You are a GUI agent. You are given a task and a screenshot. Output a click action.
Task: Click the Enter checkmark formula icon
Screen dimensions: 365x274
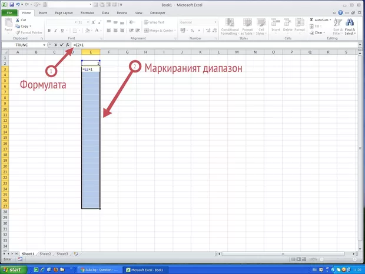pos(61,45)
